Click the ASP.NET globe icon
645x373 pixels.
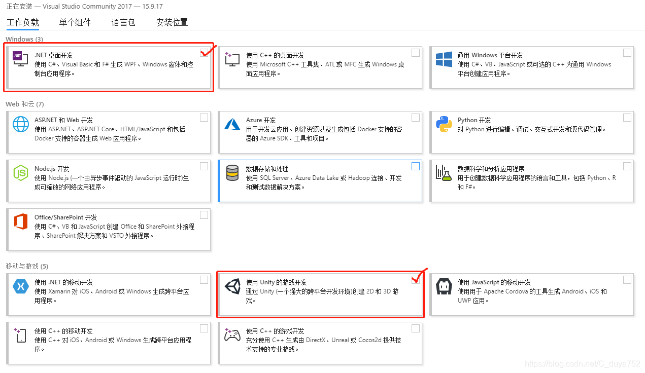pyautogui.click(x=21, y=124)
